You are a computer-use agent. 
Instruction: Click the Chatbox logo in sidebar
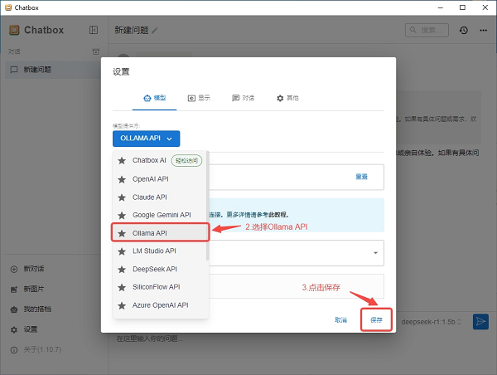coord(14,30)
